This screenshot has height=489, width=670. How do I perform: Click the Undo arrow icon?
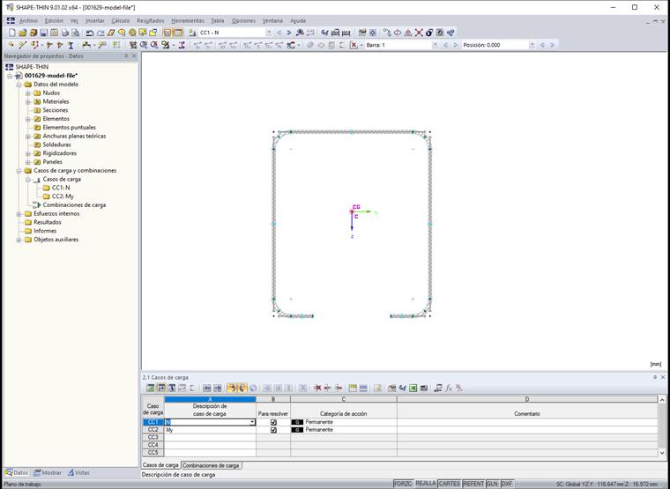(90, 33)
